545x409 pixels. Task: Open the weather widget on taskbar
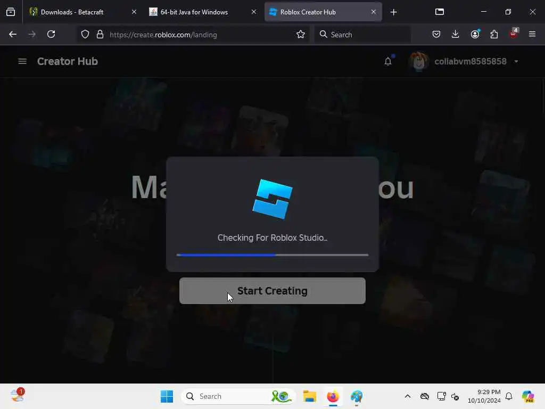18,396
